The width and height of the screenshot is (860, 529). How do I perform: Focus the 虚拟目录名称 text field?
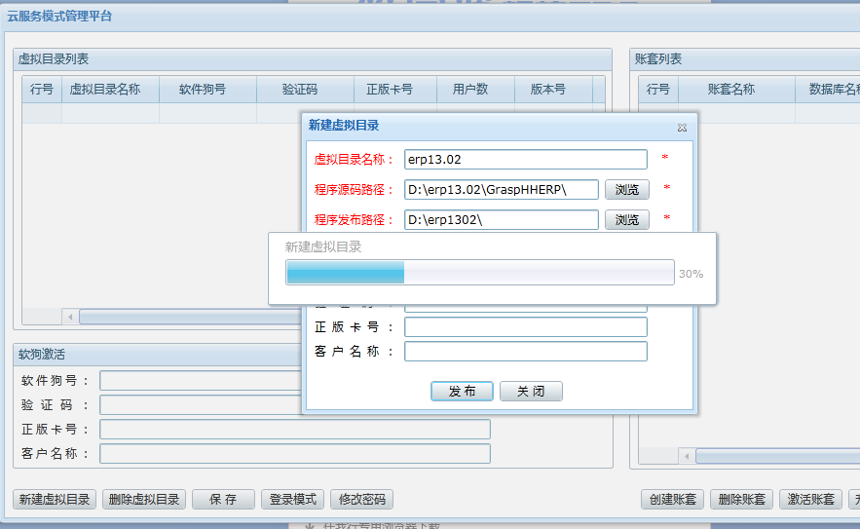click(525, 159)
